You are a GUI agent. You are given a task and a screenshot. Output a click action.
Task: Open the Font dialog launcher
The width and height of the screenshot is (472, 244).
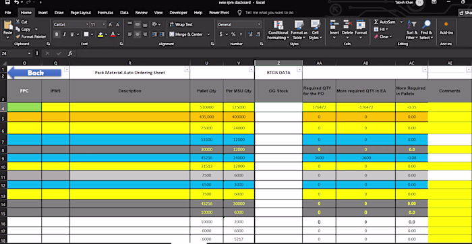click(121, 44)
